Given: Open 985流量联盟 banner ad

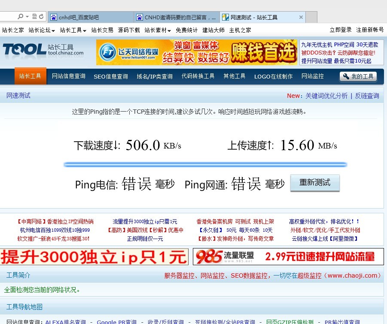Looking at the screenshot, I should point(288,257).
